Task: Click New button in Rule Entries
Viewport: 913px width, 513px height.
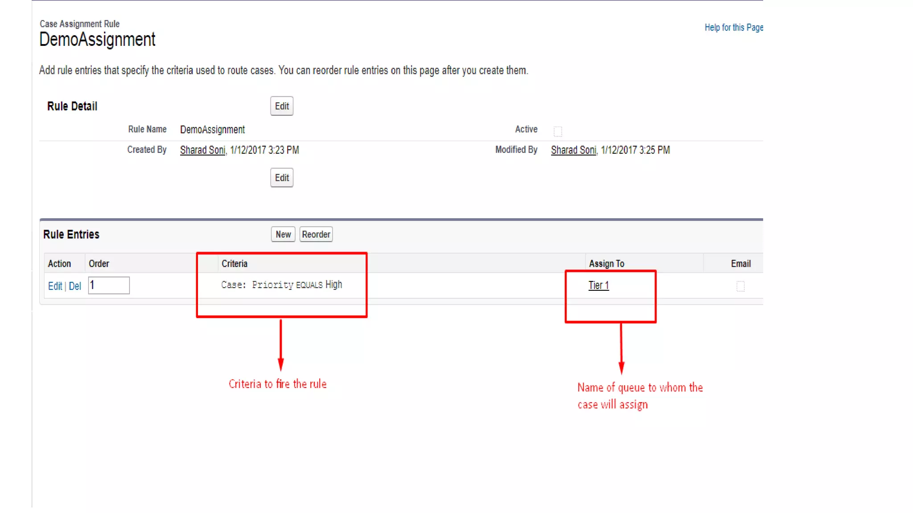Action: (283, 234)
